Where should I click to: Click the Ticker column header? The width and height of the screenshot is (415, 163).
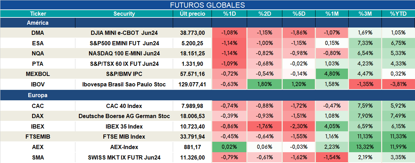coord(38,14)
